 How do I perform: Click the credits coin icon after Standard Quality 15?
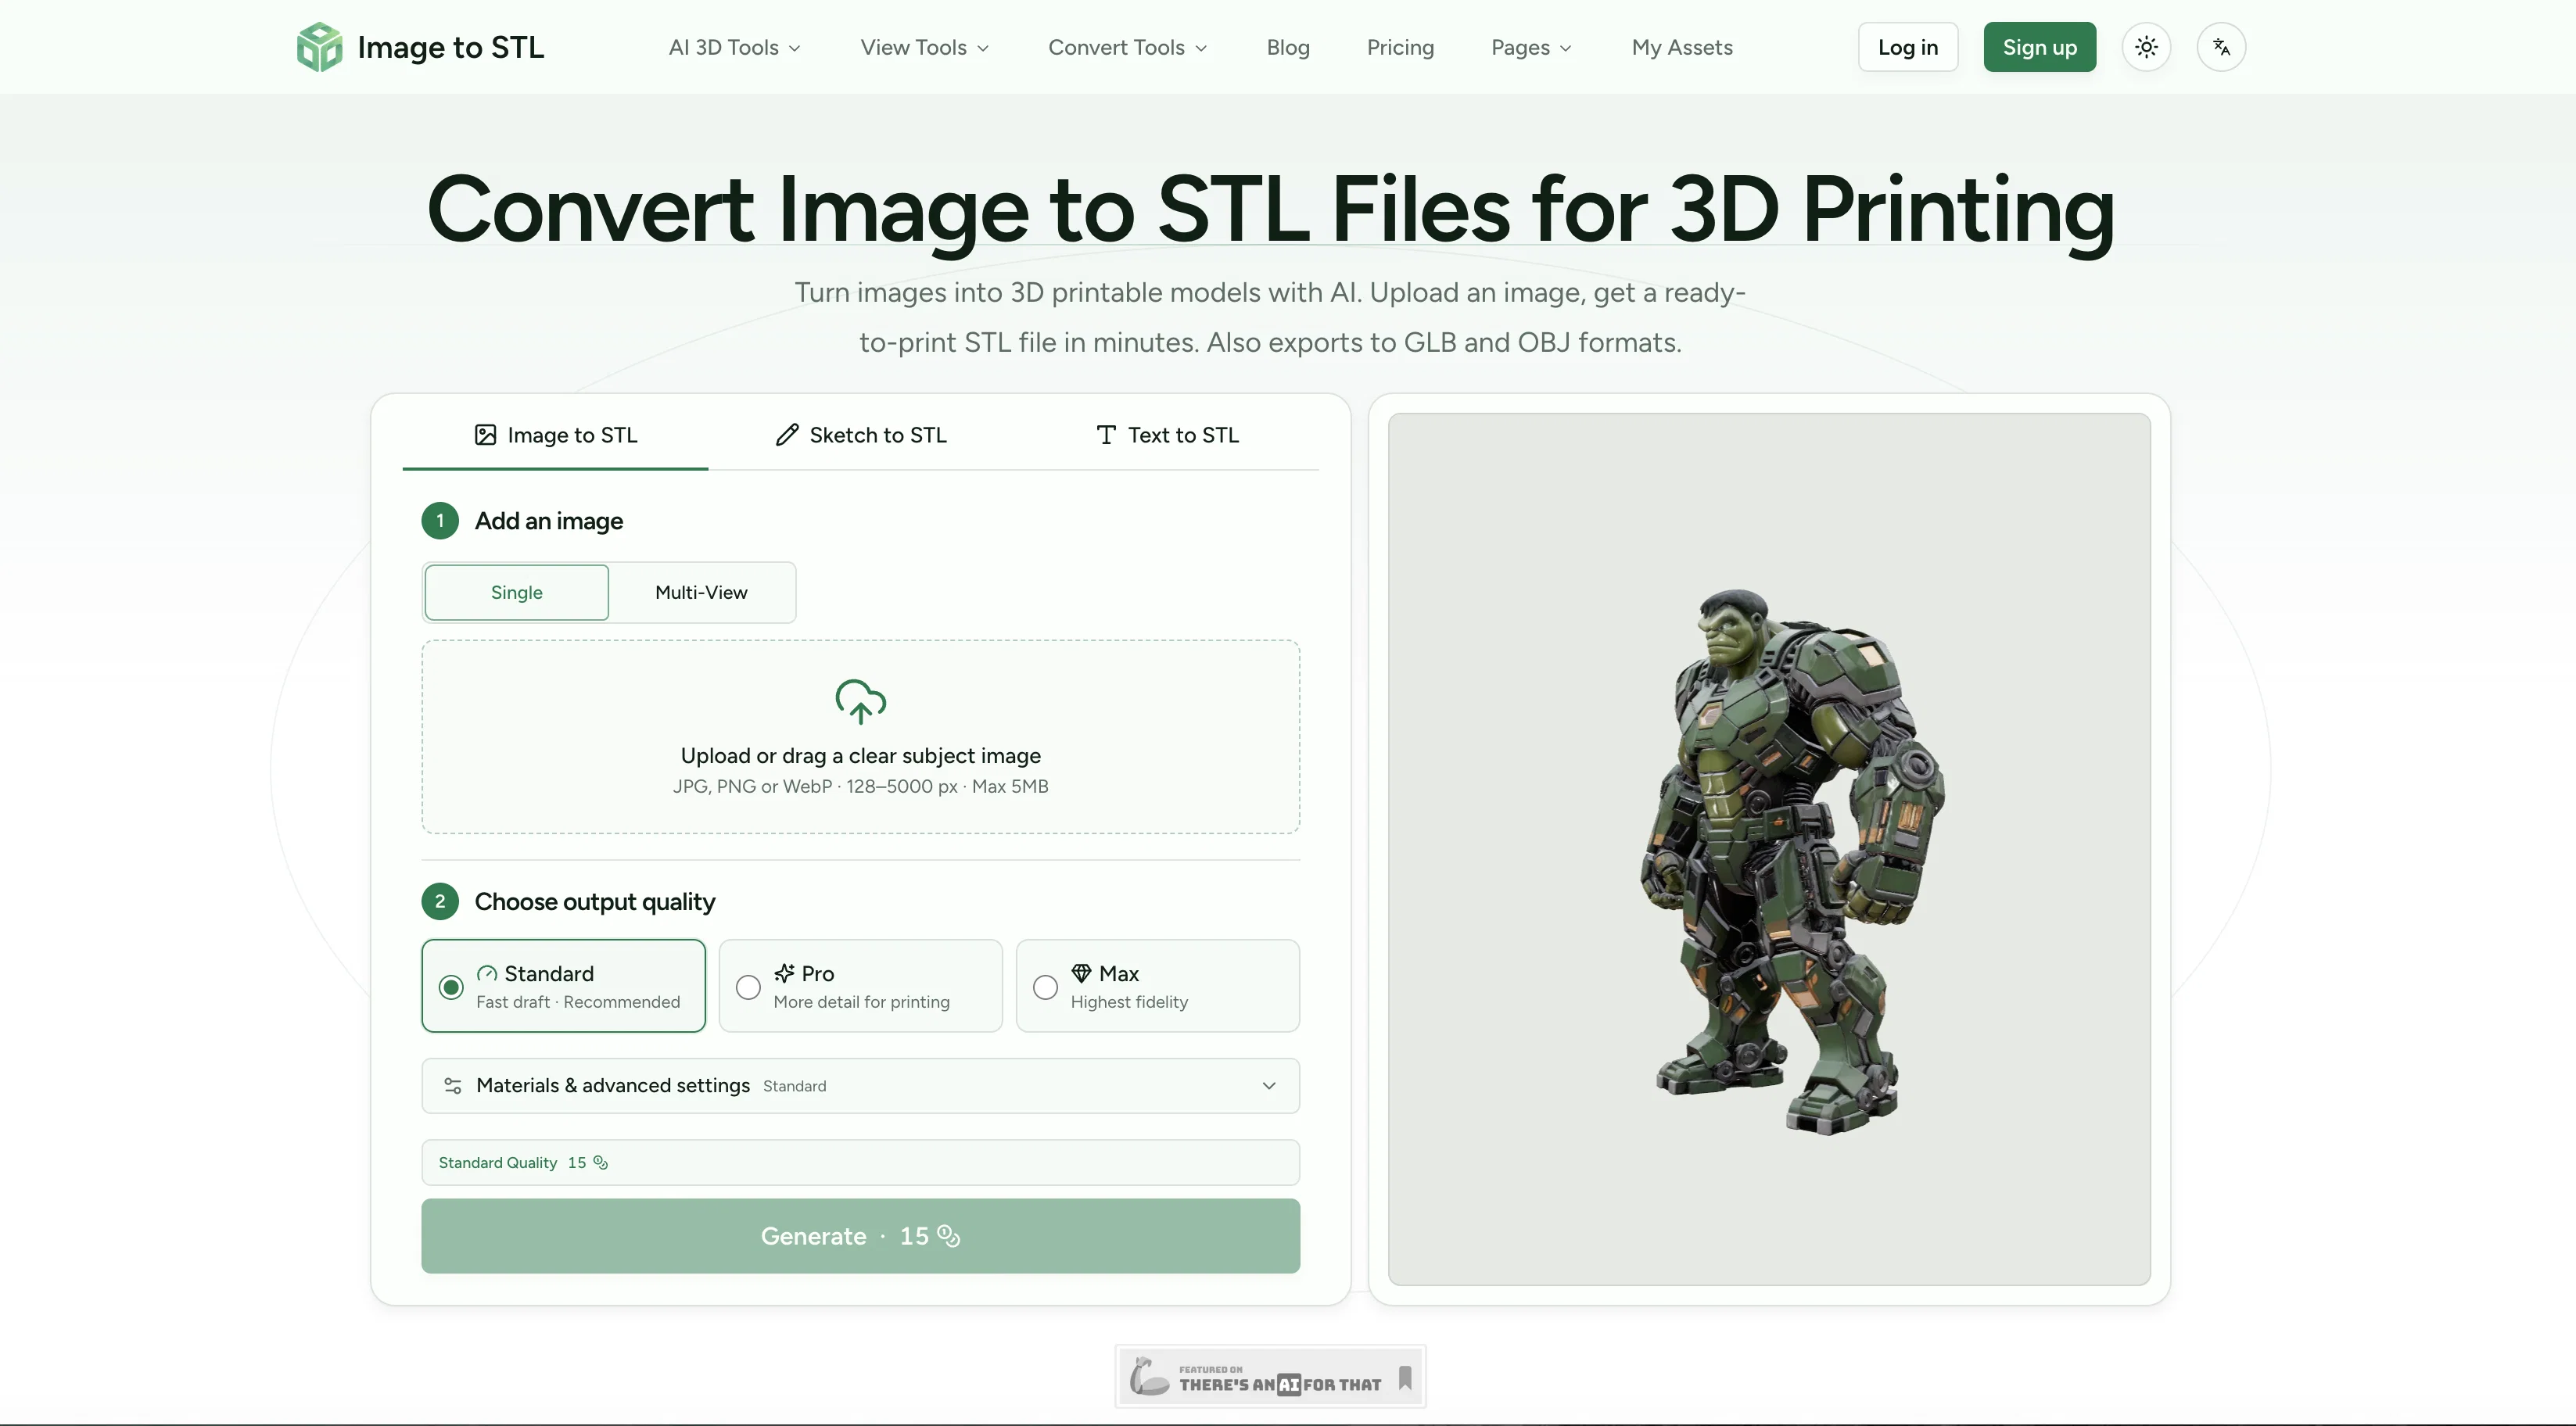click(x=601, y=1162)
